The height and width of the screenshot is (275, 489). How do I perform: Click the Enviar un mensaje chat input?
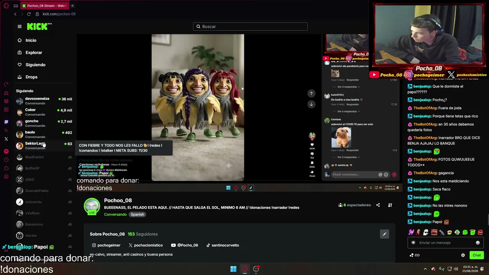445,243
